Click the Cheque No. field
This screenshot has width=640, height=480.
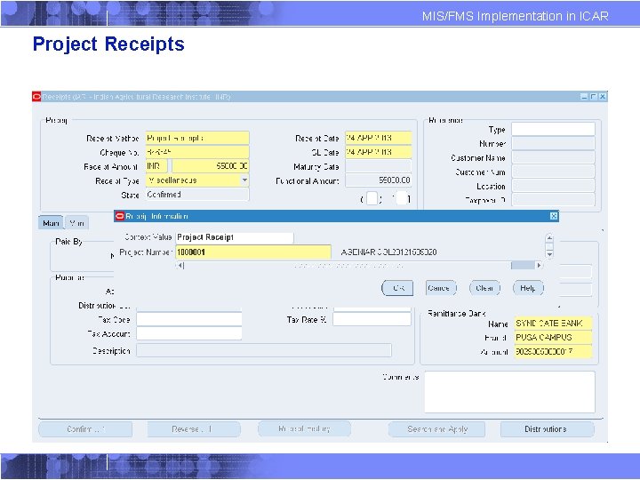(197, 152)
